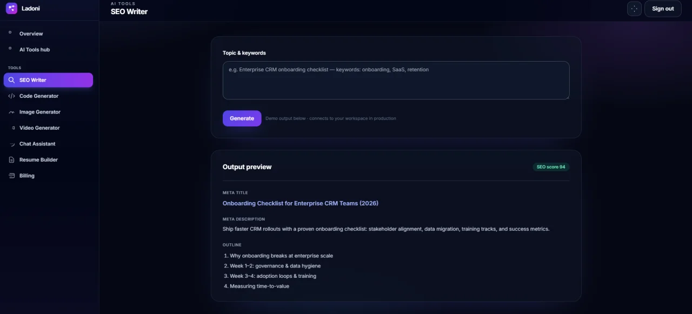Click outline item 'Week 1–2: governance & data hygiene'
Image resolution: width=692 pixels, height=314 pixels.
pyautogui.click(x=275, y=266)
